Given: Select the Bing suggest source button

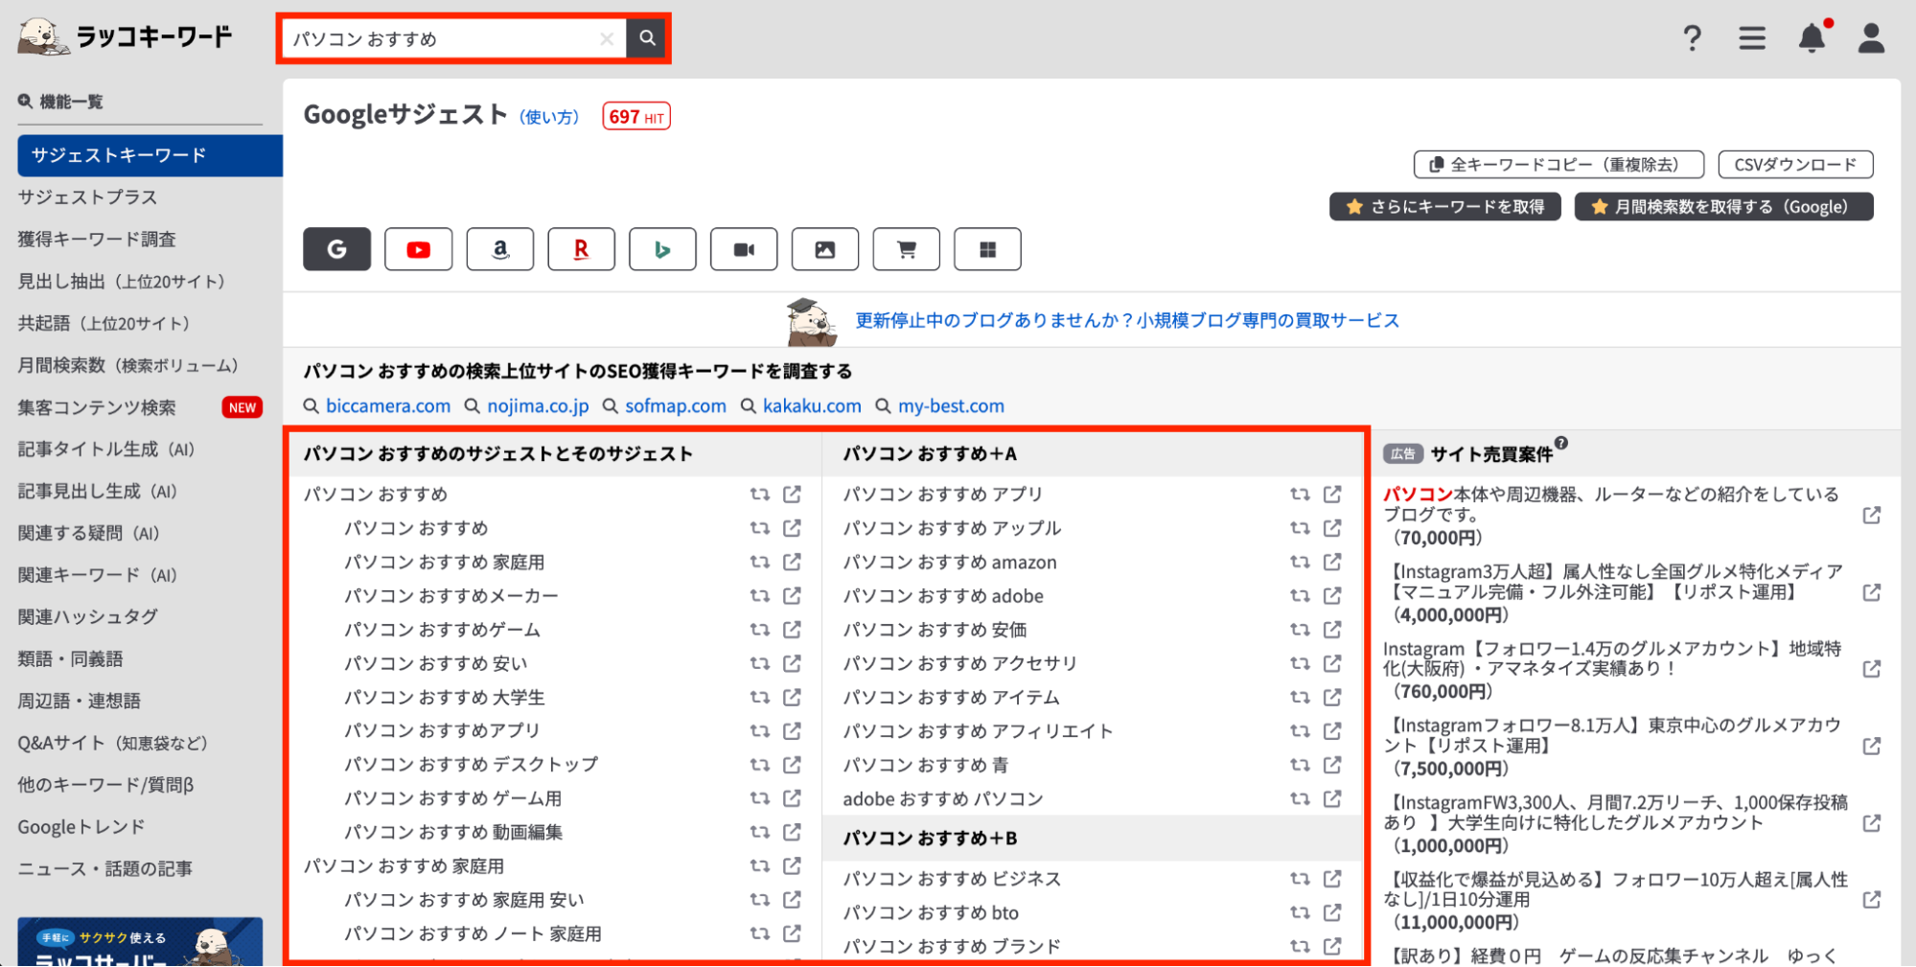Looking at the screenshot, I should coord(662,249).
